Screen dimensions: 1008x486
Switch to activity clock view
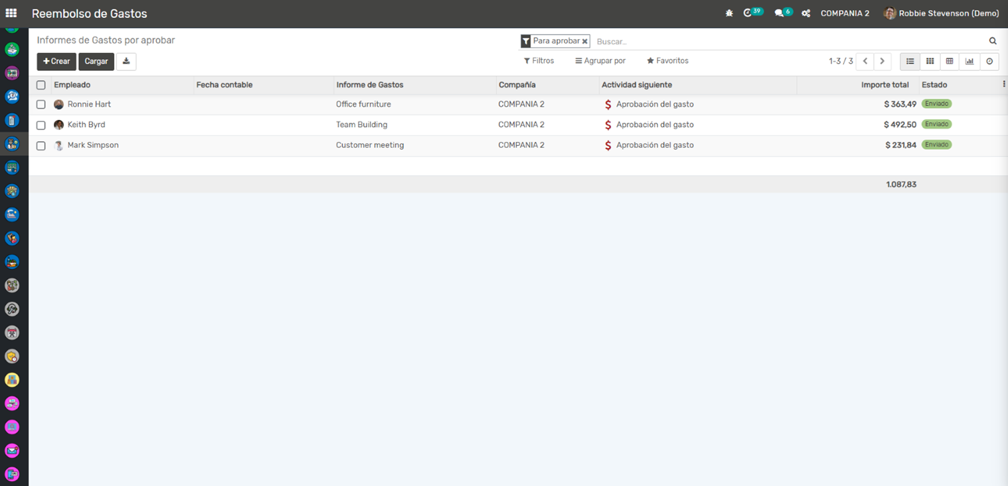(x=989, y=61)
